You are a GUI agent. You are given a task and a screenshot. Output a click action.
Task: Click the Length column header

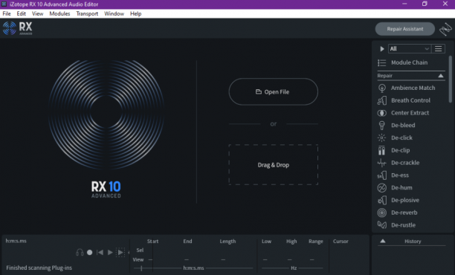coord(227,242)
